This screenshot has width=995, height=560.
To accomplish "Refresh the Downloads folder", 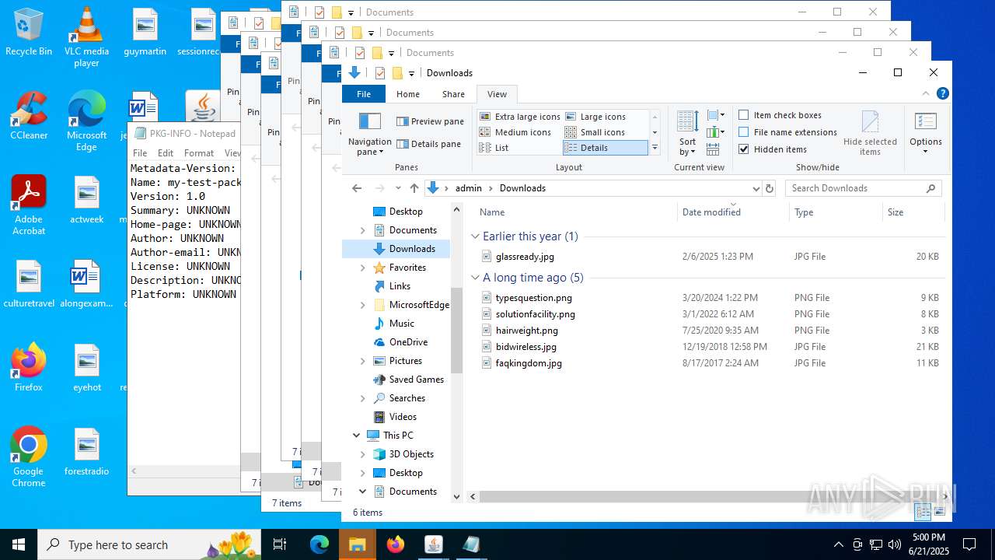I will pos(770,188).
